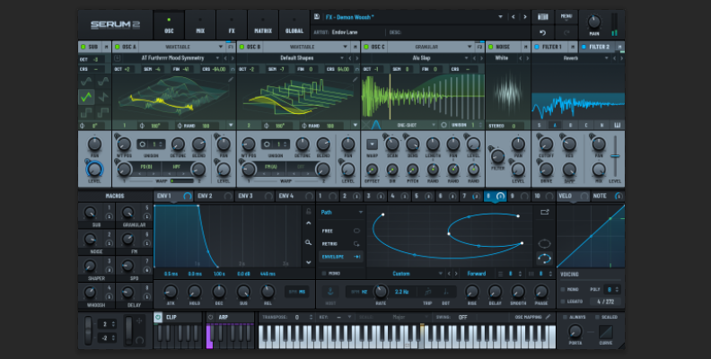Screen dimensions: 711x359
Task: Click the undo arrow icon
Action: [540, 31]
